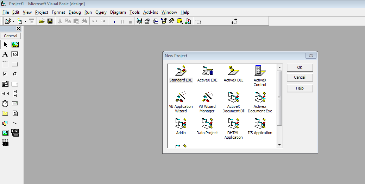Select the FileListBox control in toolbox

point(15,113)
